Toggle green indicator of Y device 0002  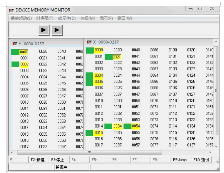click(15, 64)
